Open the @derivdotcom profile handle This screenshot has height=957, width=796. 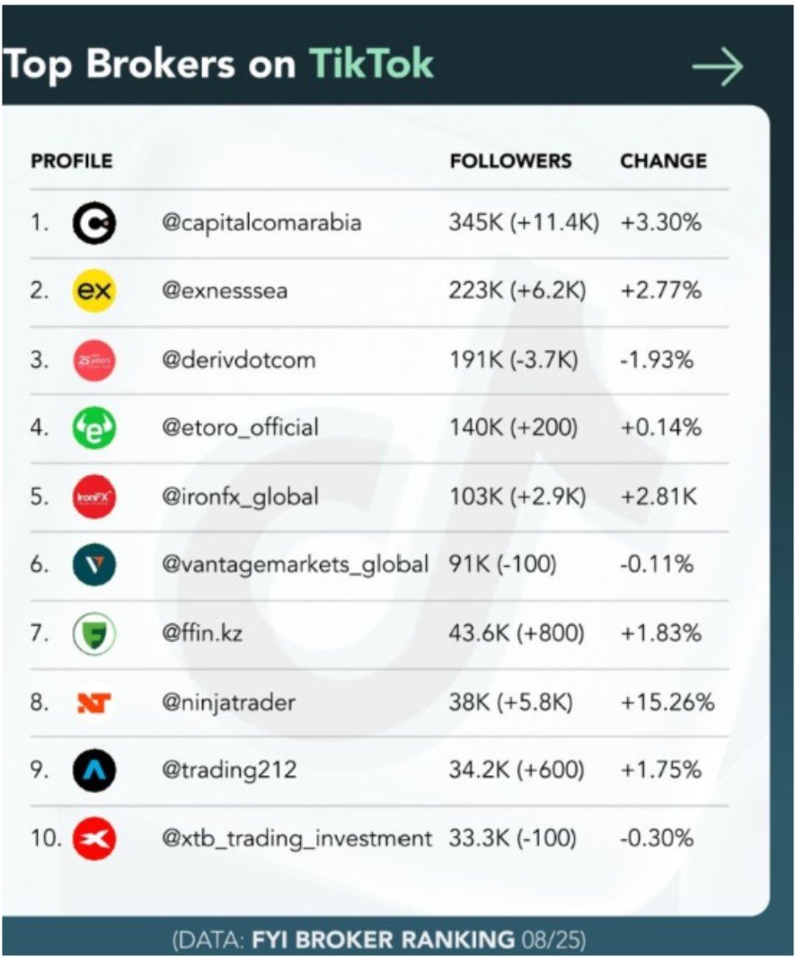click(238, 361)
